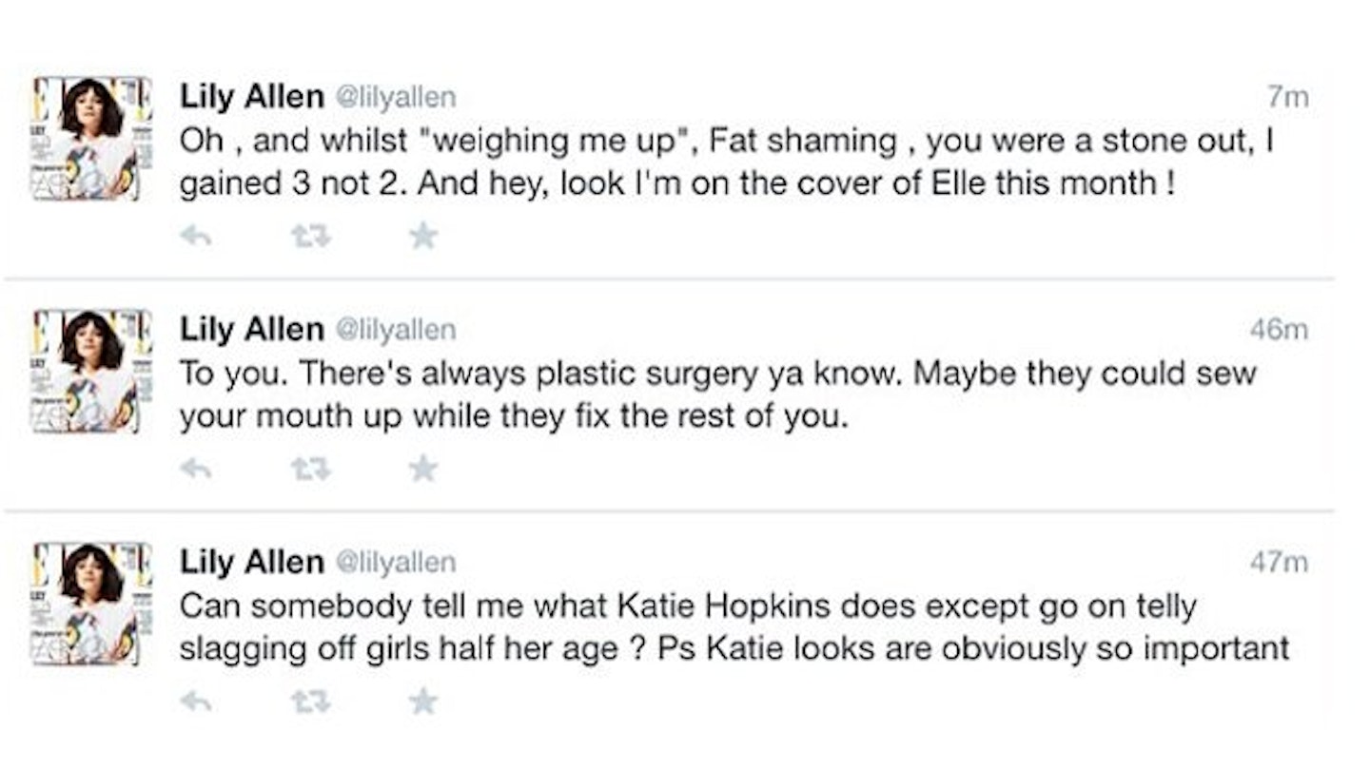Open Lily Allen's name on the first tweet
The height and width of the screenshot is (769, 1370).
[252, 96]
